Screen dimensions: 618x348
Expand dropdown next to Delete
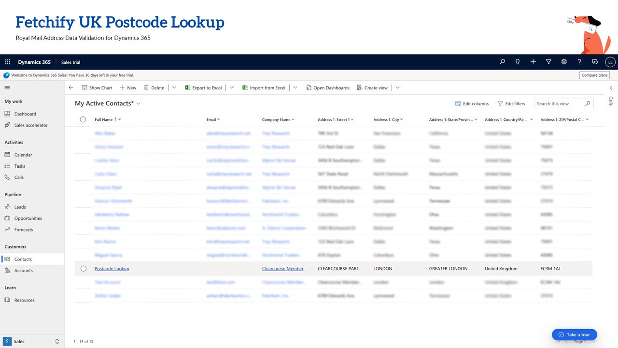click(x=174, y=87)
